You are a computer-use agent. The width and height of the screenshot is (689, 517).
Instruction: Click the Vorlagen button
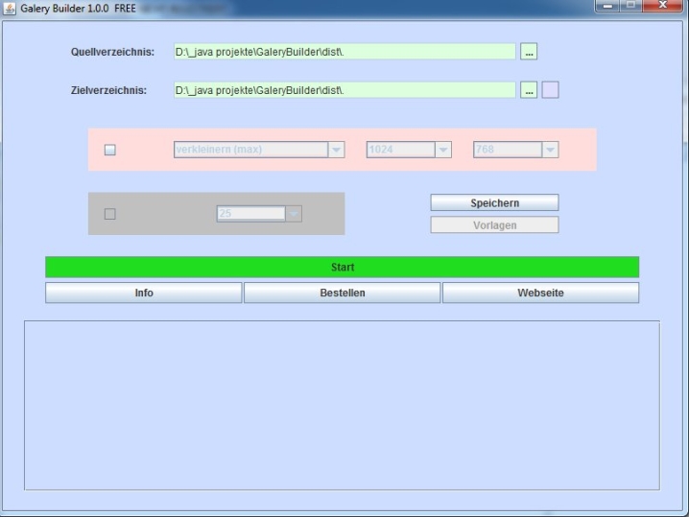(x=494, y=224)
